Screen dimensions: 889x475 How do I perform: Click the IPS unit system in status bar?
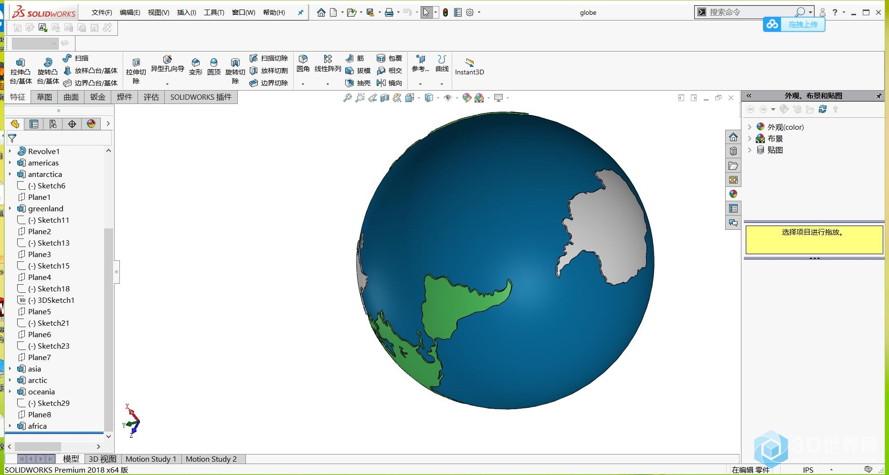(x=808, y=470)
